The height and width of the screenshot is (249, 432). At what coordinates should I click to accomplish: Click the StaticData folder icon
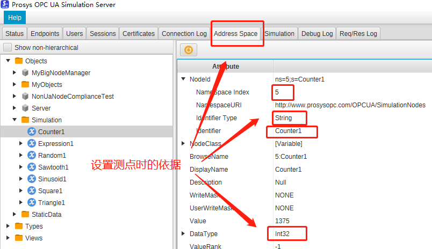[x=25, y=214]
